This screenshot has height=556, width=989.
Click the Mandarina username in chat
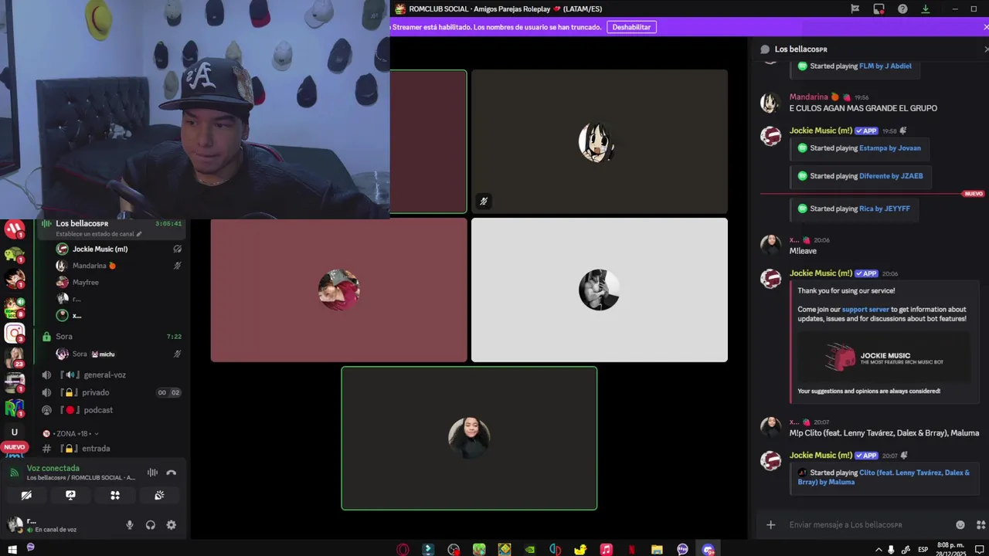tap(808, 97)
